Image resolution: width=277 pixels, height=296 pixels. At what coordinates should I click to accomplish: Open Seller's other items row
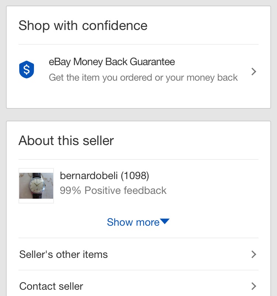click(64, 255)
